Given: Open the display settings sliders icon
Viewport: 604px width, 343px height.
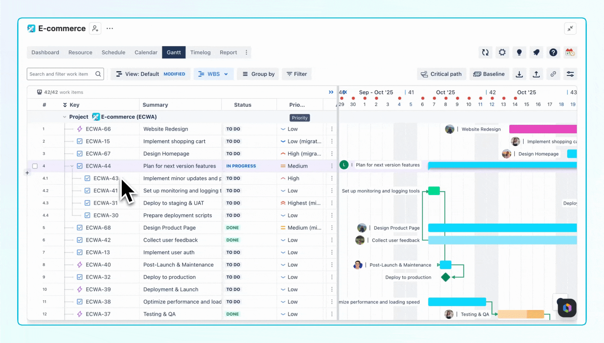Looking at the screenshot, I should pyautogui.click(x=570, y=74).
